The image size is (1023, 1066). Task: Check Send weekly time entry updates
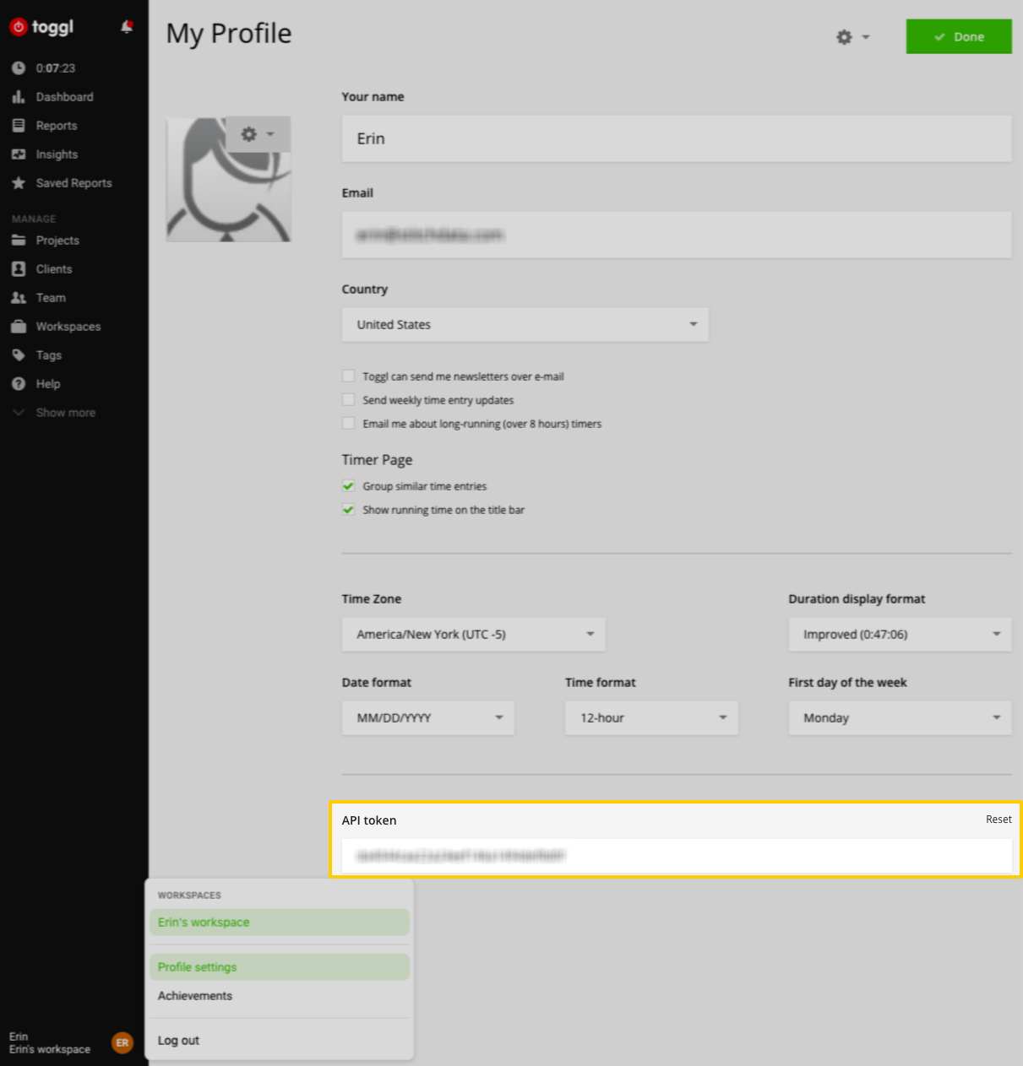(348, 399)
